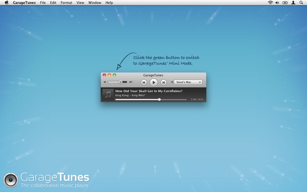Click the resize grip of the GarageTunes window
307x192 pixels.
click(205, 100)
